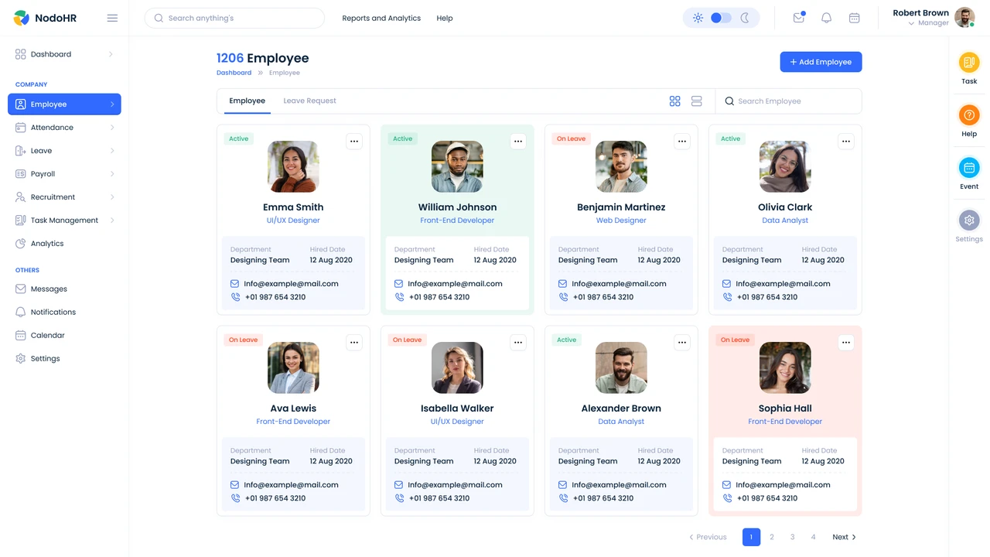
Task: Go to page 2
Action: 772,537
